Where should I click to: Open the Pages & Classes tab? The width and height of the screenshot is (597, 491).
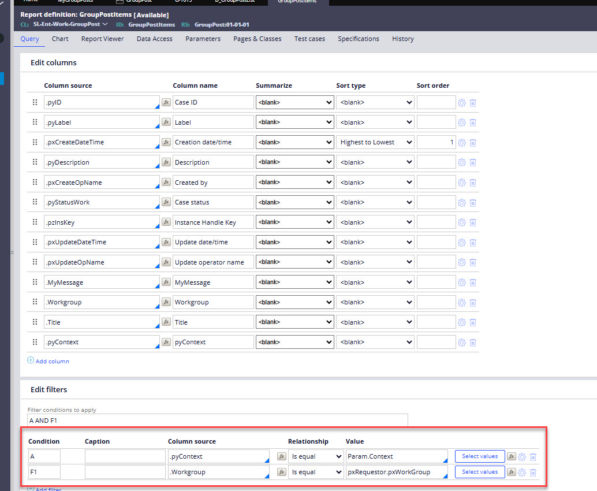pos(258,39)
